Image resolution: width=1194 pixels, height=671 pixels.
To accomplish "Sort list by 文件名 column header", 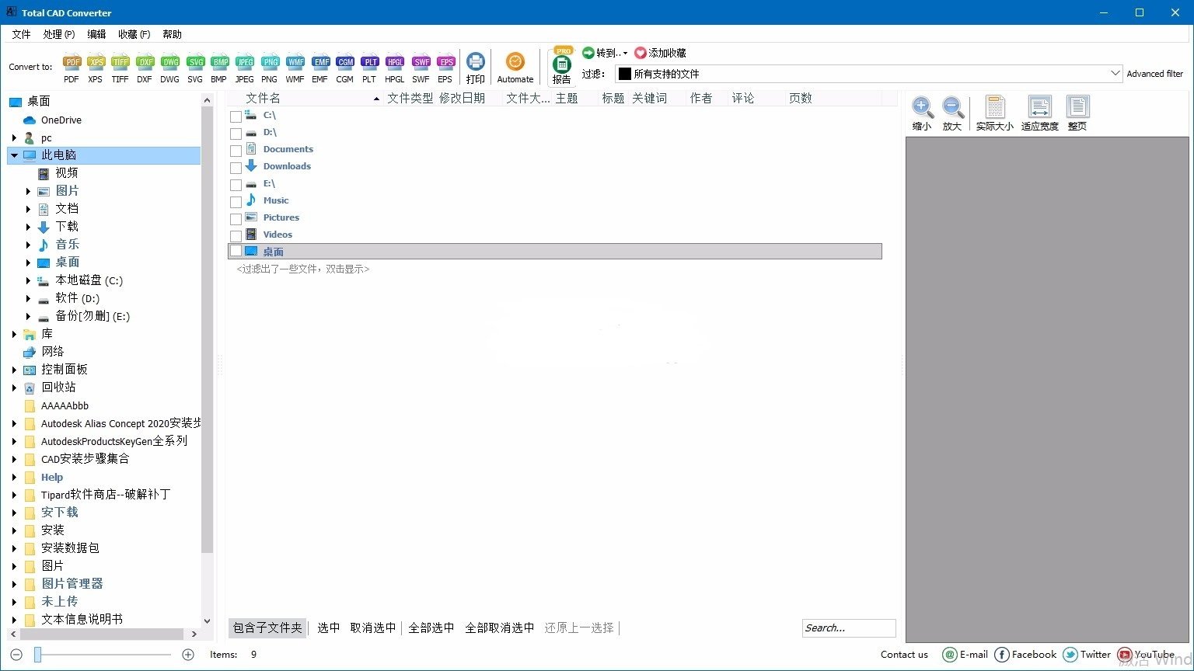I will pyautogui.click(x=305, y=98).
